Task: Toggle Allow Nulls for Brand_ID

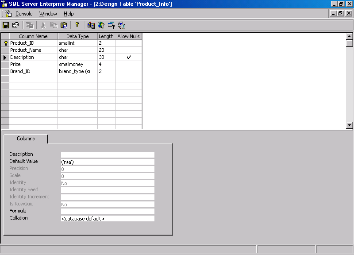Action: [129, 71]
